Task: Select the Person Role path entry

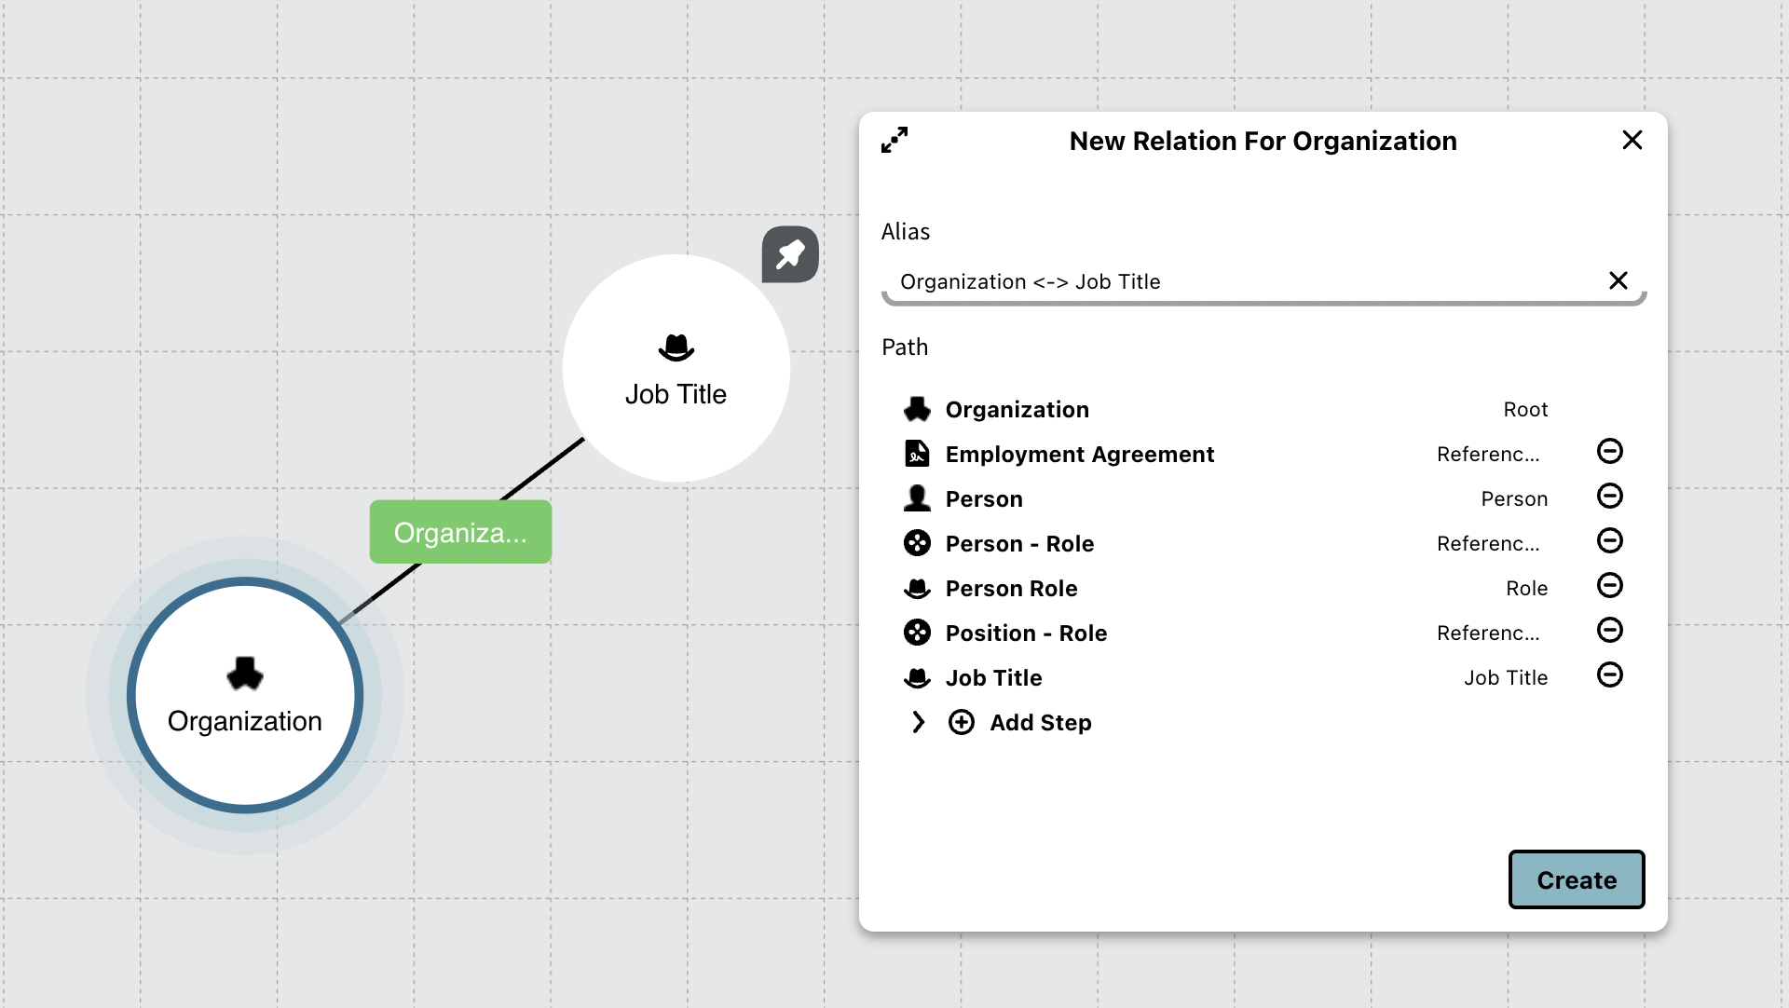Action: pos(1011,589)
